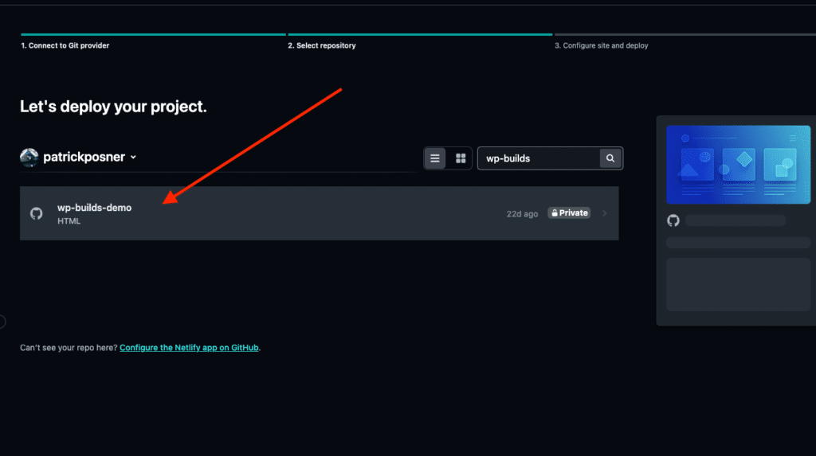
Task: Go to step 2 Select repository
Action: point(322,45)
